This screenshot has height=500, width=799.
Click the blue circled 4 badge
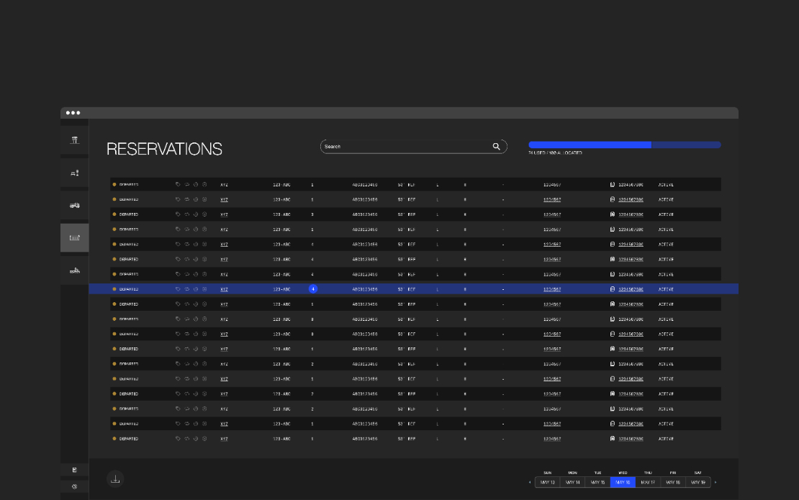[x=313, y=289]
